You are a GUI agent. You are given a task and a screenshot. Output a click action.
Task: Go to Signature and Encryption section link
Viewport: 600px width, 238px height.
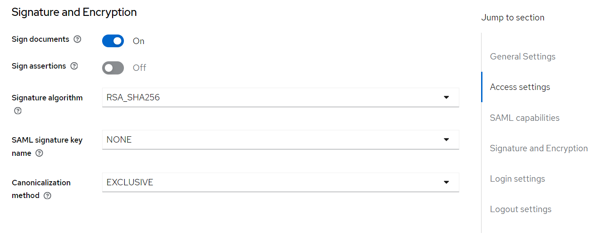coord(539,149)
